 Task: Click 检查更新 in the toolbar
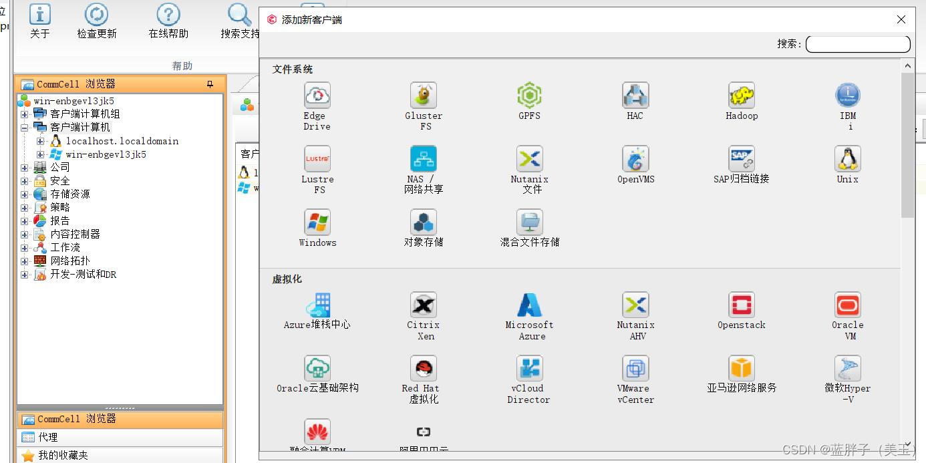pyautogui.click(x=97, y=21)
